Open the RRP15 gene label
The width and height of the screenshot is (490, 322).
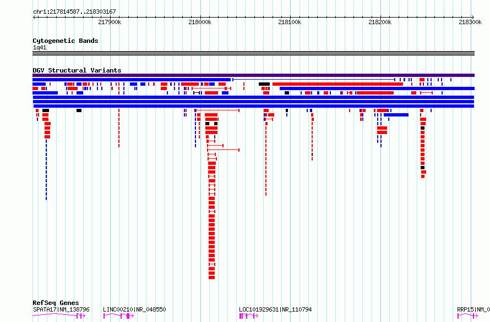pyautogui.click(x=473, y=309)
